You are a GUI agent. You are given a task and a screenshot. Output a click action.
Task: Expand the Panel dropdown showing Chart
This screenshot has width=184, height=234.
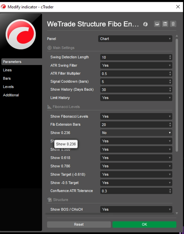coord(135,39)
